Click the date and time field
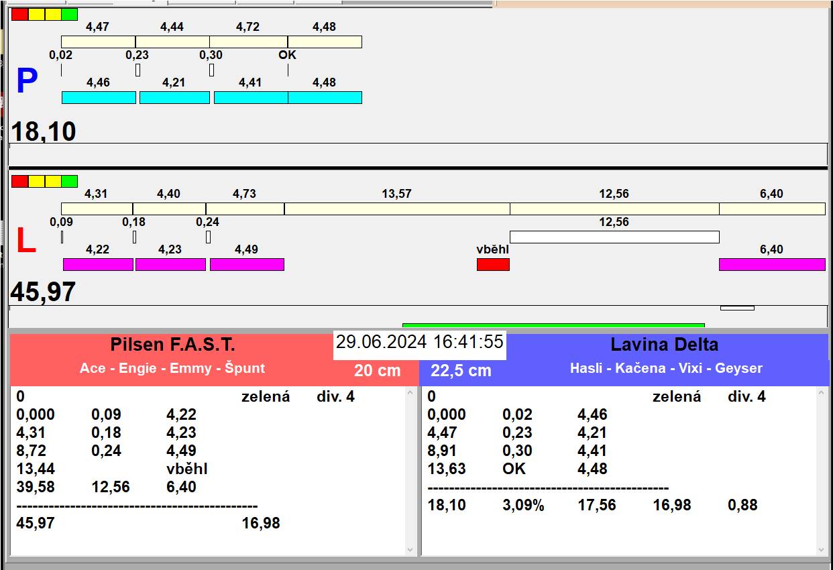This screenshot has height=570, width=833. pyautogui.click(x=419, y=342)
